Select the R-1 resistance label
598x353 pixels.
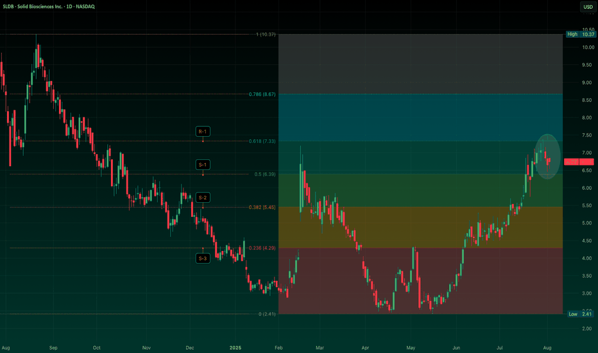(203, 132)
